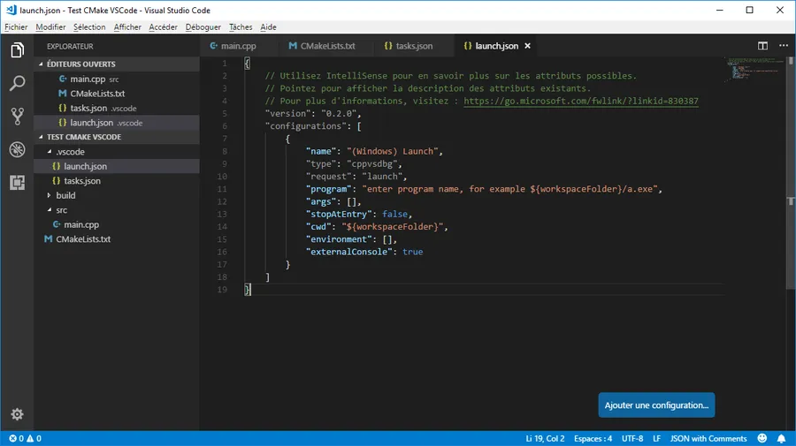Open the Debug view icon
Image resolution: width=796 pixels, height=446 pixels.
tap(18, 149)
